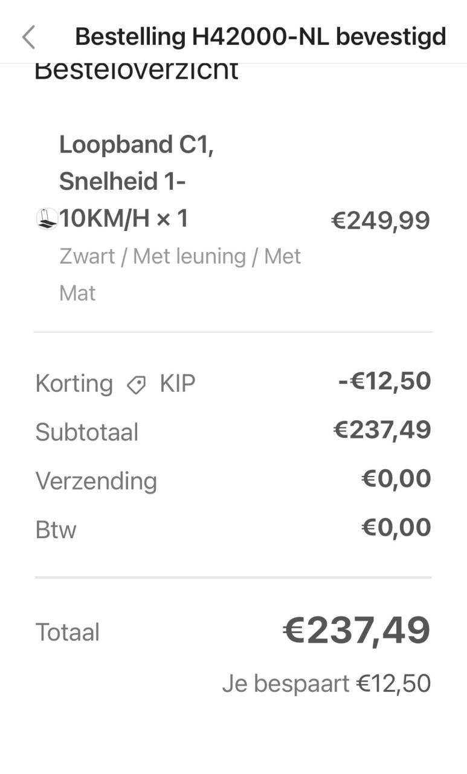Click the total amount €237,49
The height and width of the screenshot is (774, 467).
coord(355,629)
